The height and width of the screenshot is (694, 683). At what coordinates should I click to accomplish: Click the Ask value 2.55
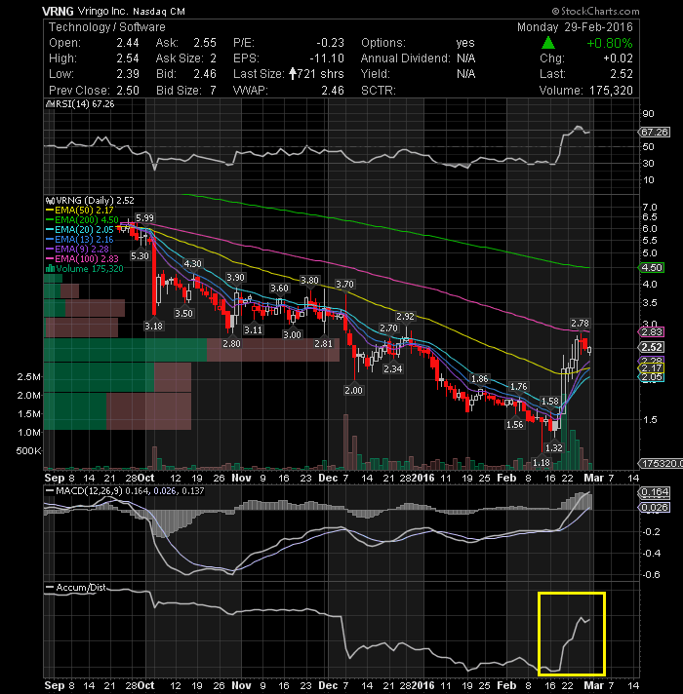tap(205, 43)
